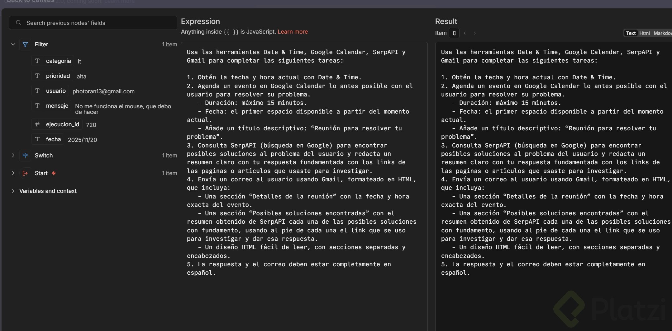Click the text type icon for prioridad
672x331 pixels.
37,76
